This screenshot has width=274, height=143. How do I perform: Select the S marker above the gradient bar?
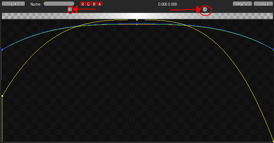[205, 9]
